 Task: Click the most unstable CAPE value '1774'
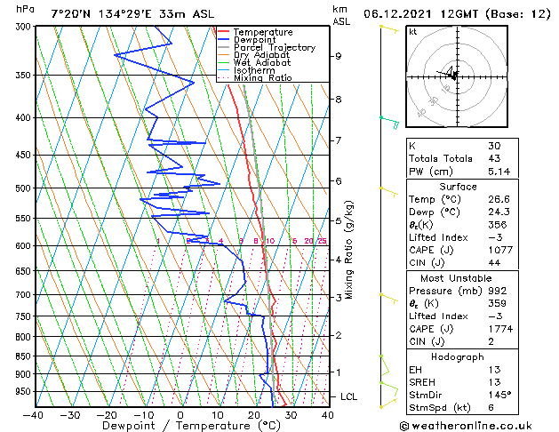point(500,329)
